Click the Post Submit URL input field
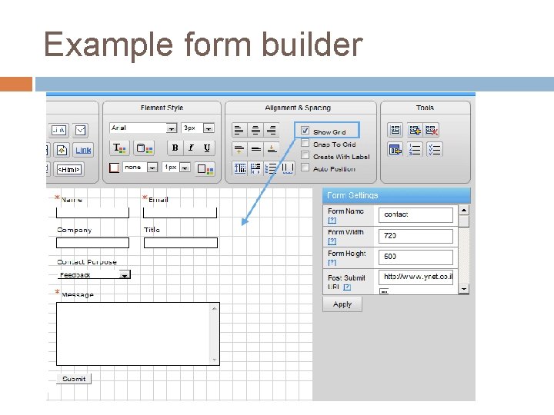The width and height of the screenshot is (554, 415). coord(415,277)
